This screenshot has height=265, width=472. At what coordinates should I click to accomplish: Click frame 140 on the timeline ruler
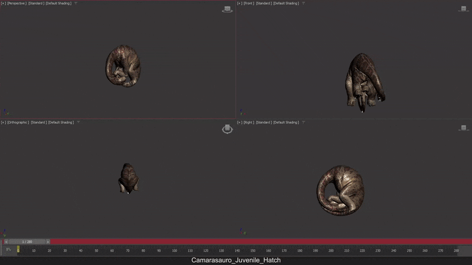[x=237, y=251]
